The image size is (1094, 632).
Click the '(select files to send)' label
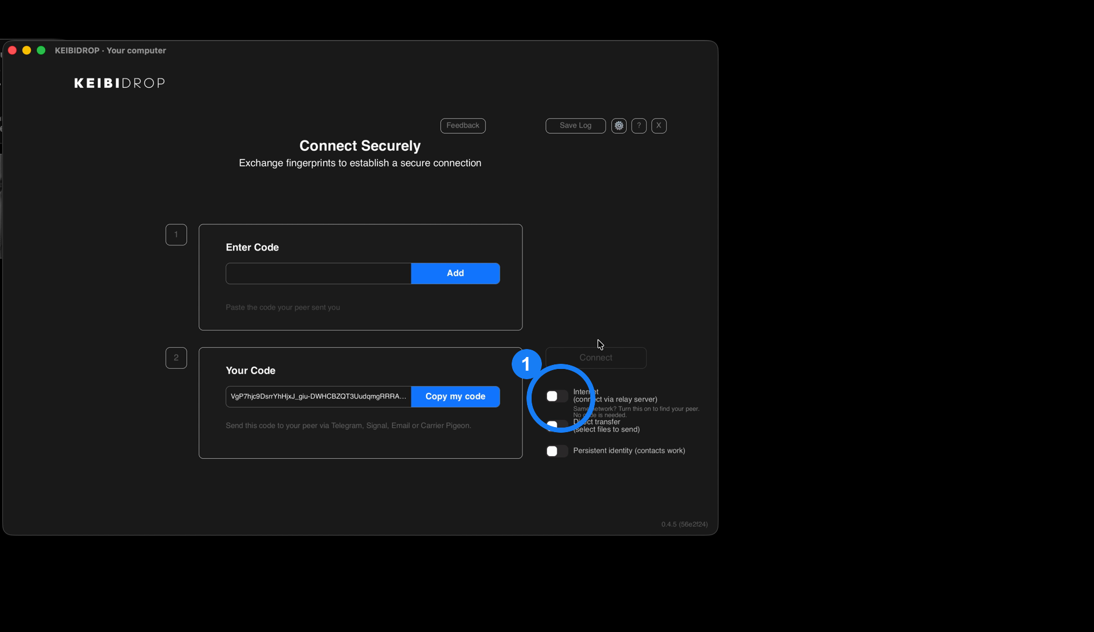point(606,430)
